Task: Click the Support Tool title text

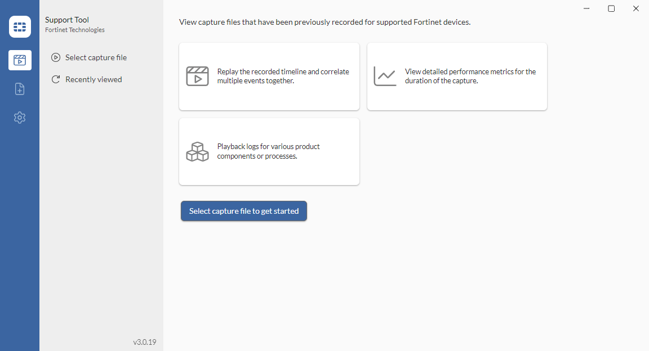Action: pos(67,20)
